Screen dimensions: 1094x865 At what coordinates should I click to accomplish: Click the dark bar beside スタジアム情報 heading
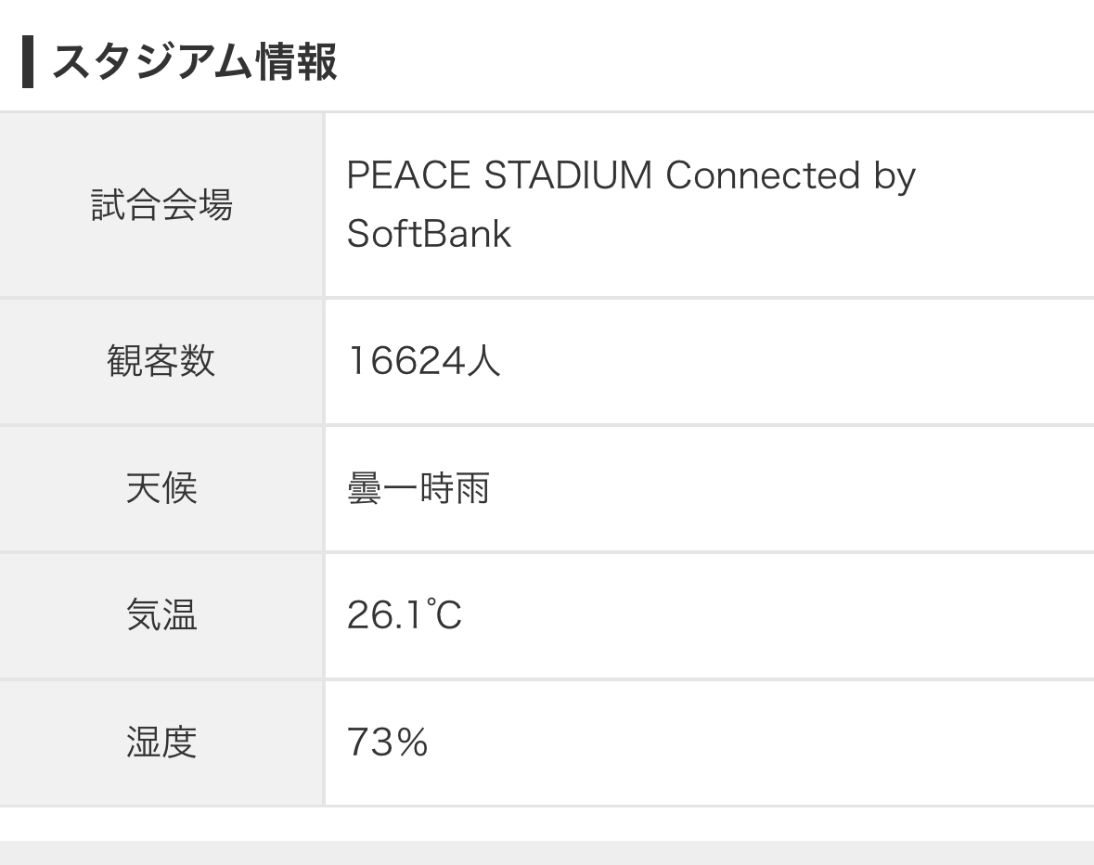(x=28, y=62)
